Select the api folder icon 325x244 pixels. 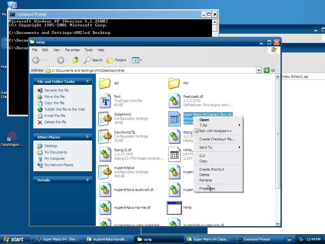105,83
